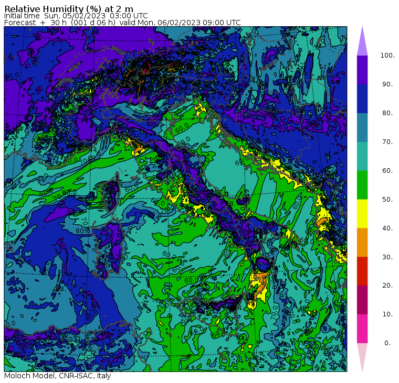Click the "80." colorbar tick label
The image size is (399, 383).
click(x=387, y=113)
